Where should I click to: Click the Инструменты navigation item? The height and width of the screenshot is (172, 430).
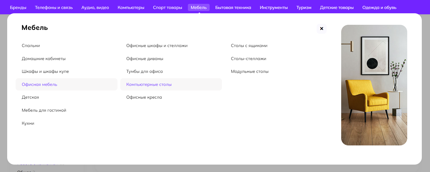point(274,8)
